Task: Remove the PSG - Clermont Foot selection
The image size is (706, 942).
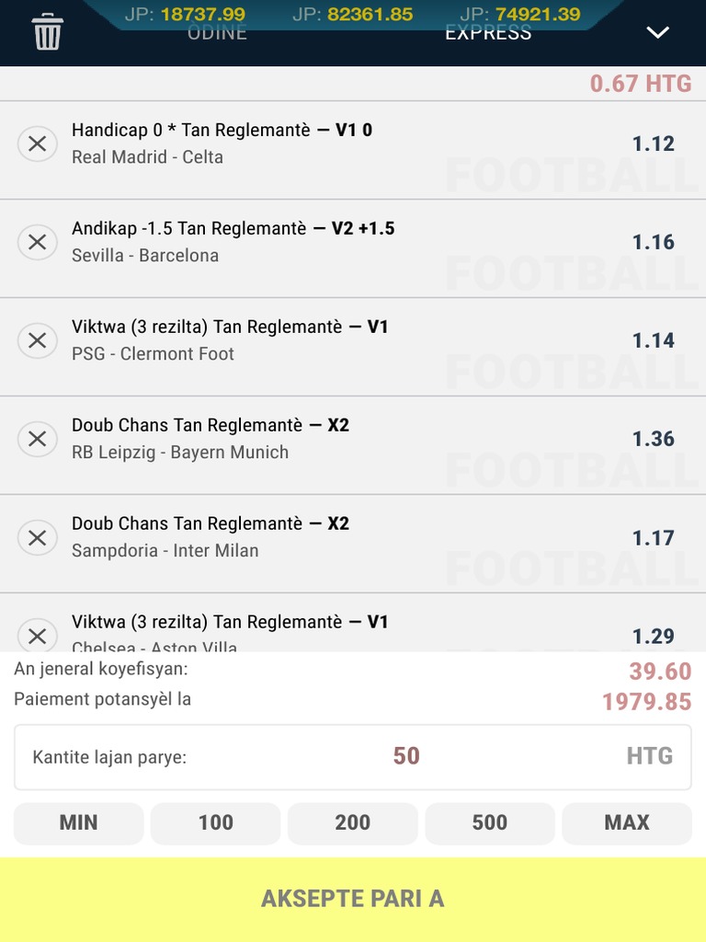Action: tap(38, 340)
